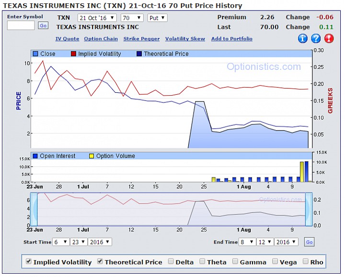Viewport: 345px width, 277px height.
Task: Open the End Time day dropdown showing 12
Action: tap(265, 242)
